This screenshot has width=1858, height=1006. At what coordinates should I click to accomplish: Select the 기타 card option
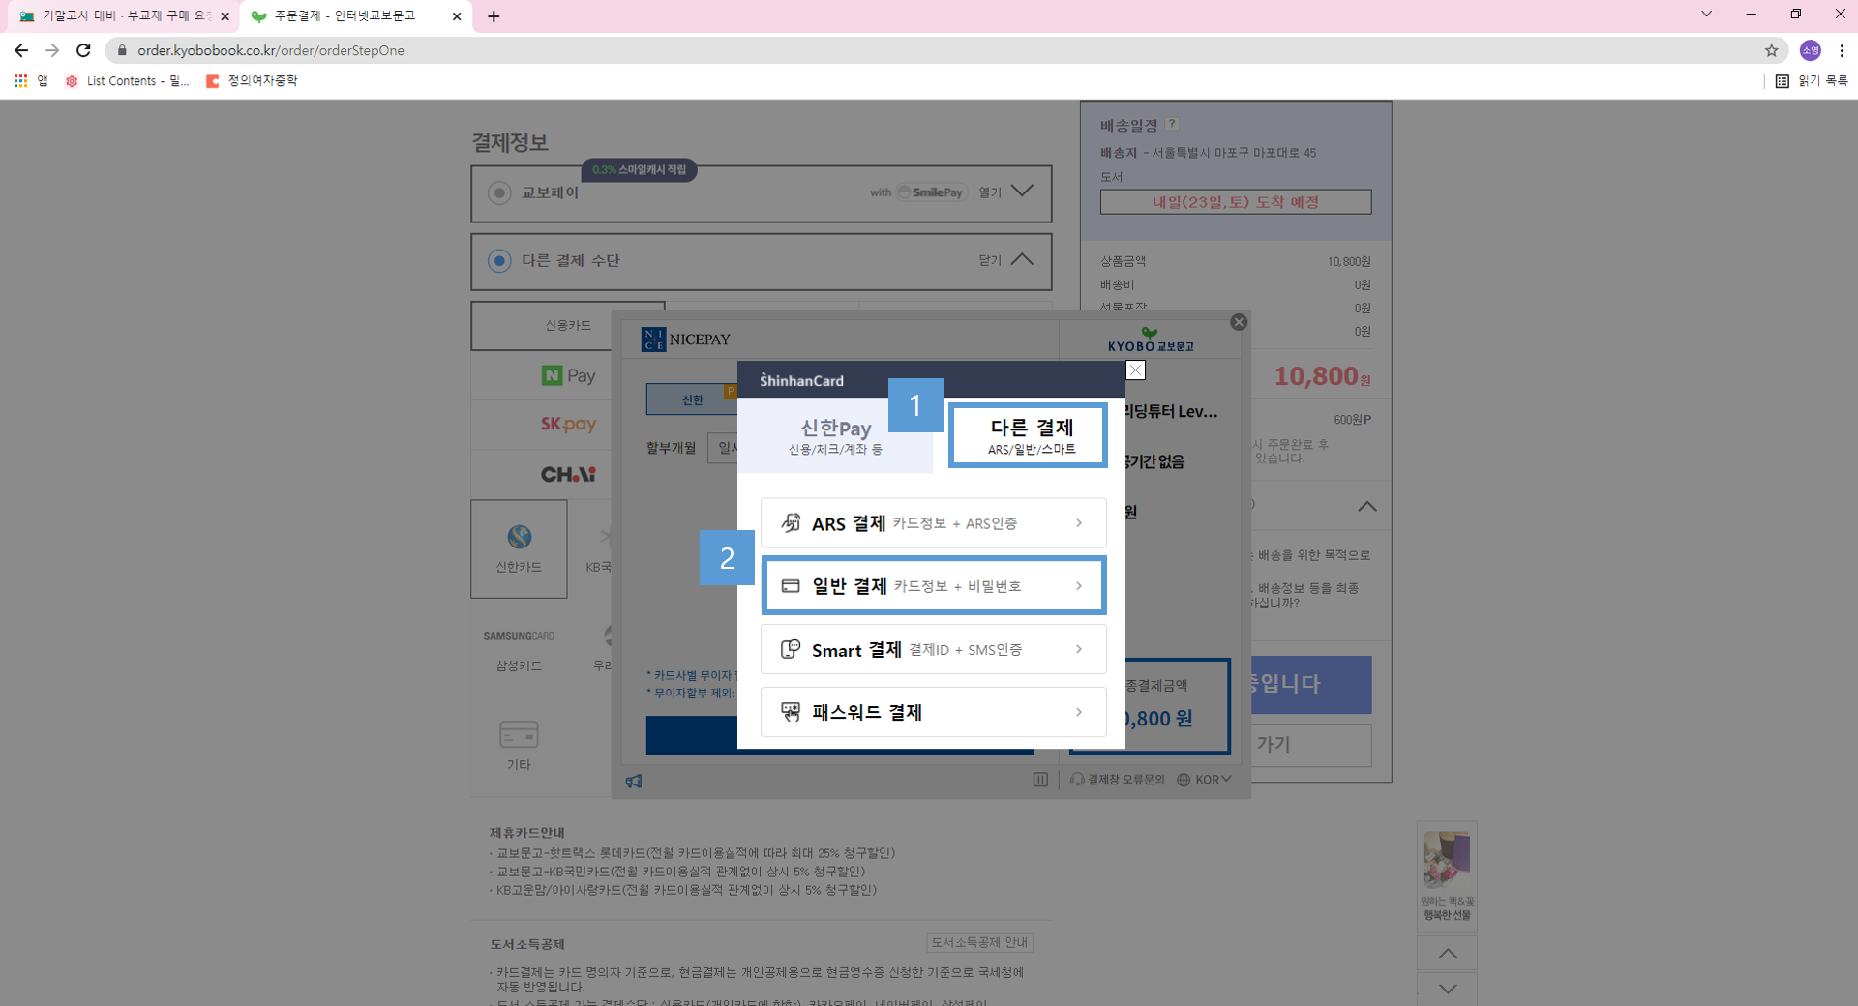tap(519, 745)
